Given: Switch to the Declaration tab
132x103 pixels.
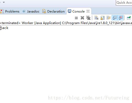Looking at the screenshot, I should coord(53,12).
